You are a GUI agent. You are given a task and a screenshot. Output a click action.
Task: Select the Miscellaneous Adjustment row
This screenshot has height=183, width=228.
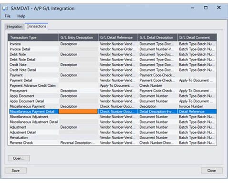point(112,117)
